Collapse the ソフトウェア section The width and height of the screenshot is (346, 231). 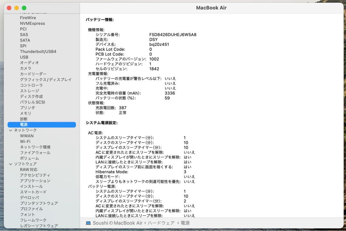[11, 164]
